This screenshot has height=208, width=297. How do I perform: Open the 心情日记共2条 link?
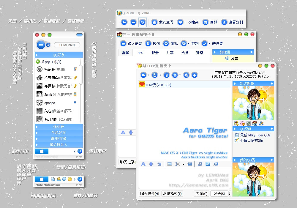252,140
